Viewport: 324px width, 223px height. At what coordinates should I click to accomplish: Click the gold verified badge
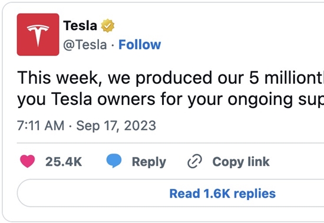107,25
